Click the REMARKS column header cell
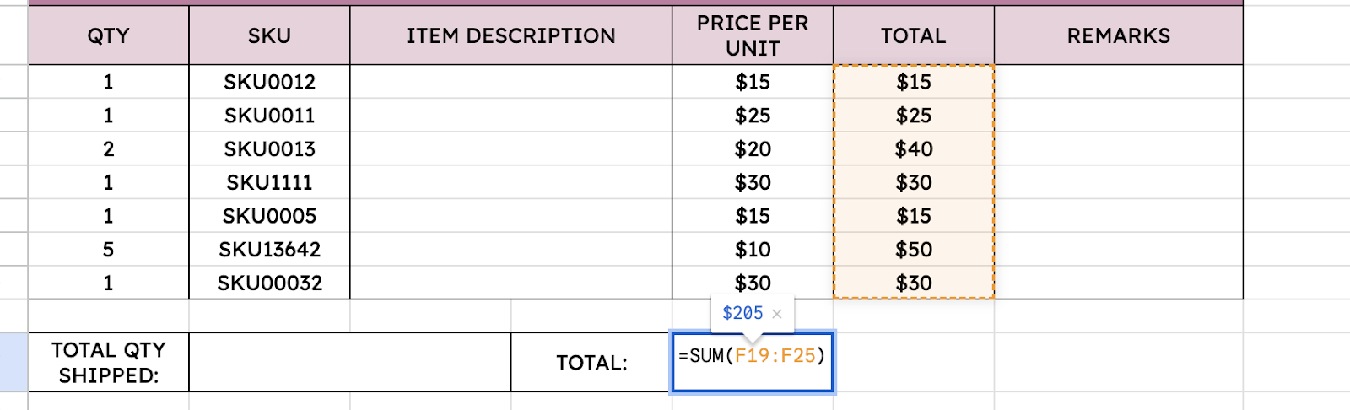 click(1118, 35)
